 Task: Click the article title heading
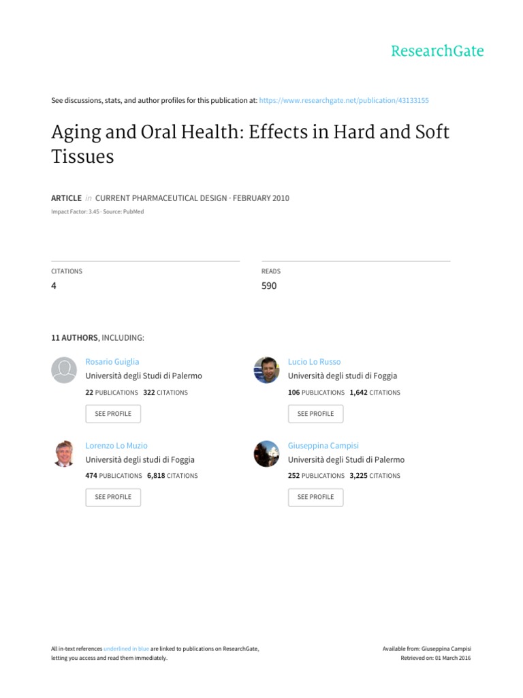(x=250, y=144)
